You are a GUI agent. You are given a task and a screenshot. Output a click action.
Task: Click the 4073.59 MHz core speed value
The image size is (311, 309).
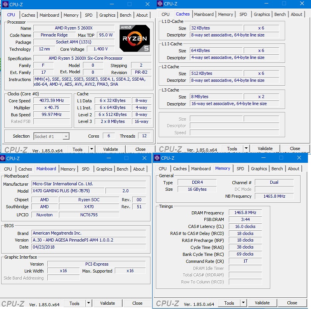[52, 100]
